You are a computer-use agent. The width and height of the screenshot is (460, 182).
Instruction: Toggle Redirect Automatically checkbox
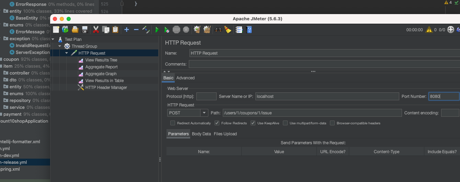point(173,123)
